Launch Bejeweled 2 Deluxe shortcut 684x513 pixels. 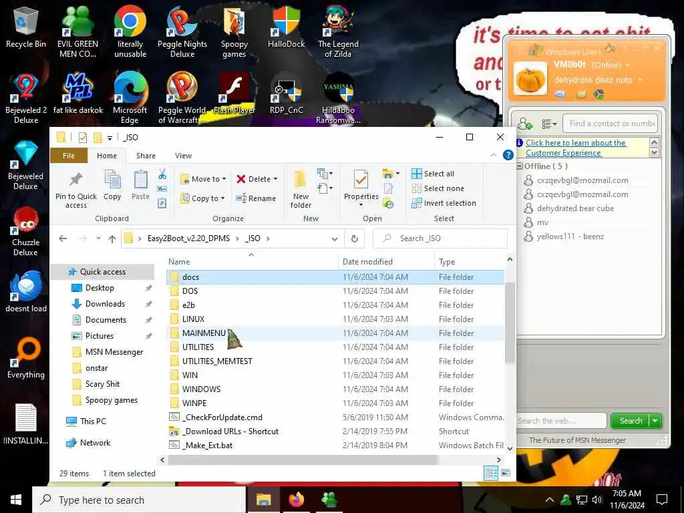pyautogui.click(x=26, y=99)
